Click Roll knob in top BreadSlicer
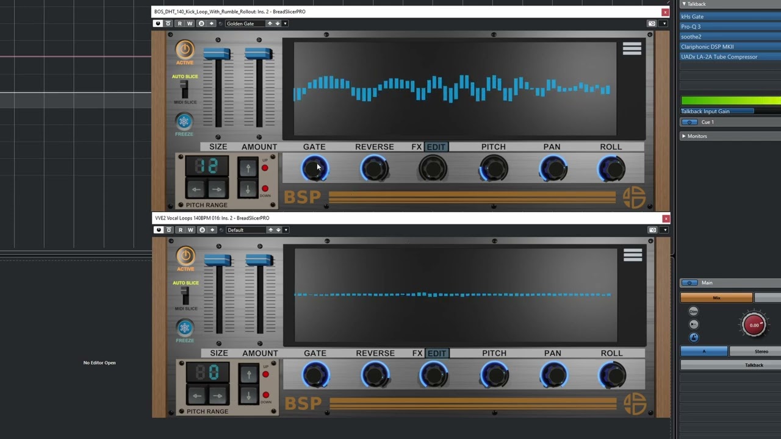781x439 pixels. coord(611,169)
